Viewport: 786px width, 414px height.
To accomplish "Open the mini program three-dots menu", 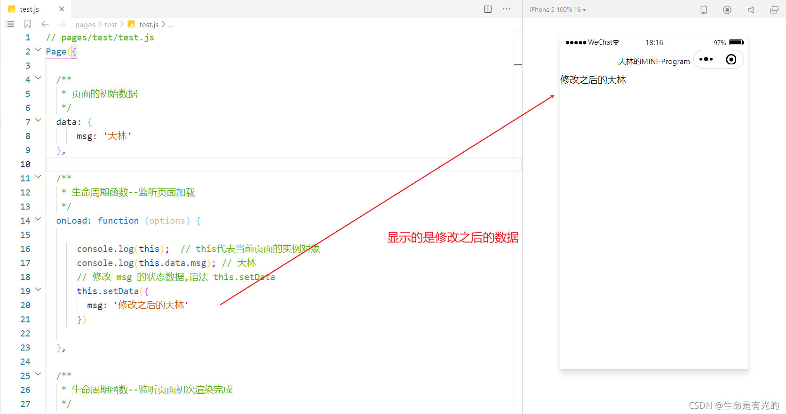I will click(x=706, y=59).
